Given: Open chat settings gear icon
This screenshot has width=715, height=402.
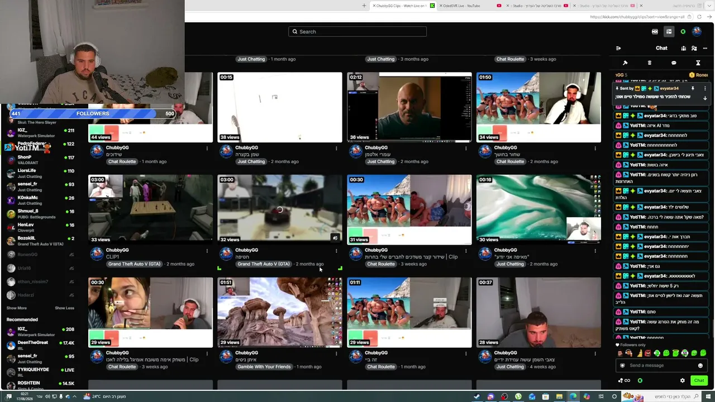Looking at the screenshot, I should (682, 381).
